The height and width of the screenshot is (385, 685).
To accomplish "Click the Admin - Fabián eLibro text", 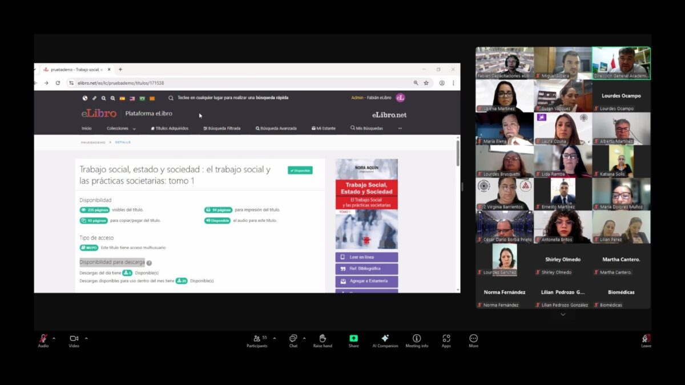I will (371, 98).
